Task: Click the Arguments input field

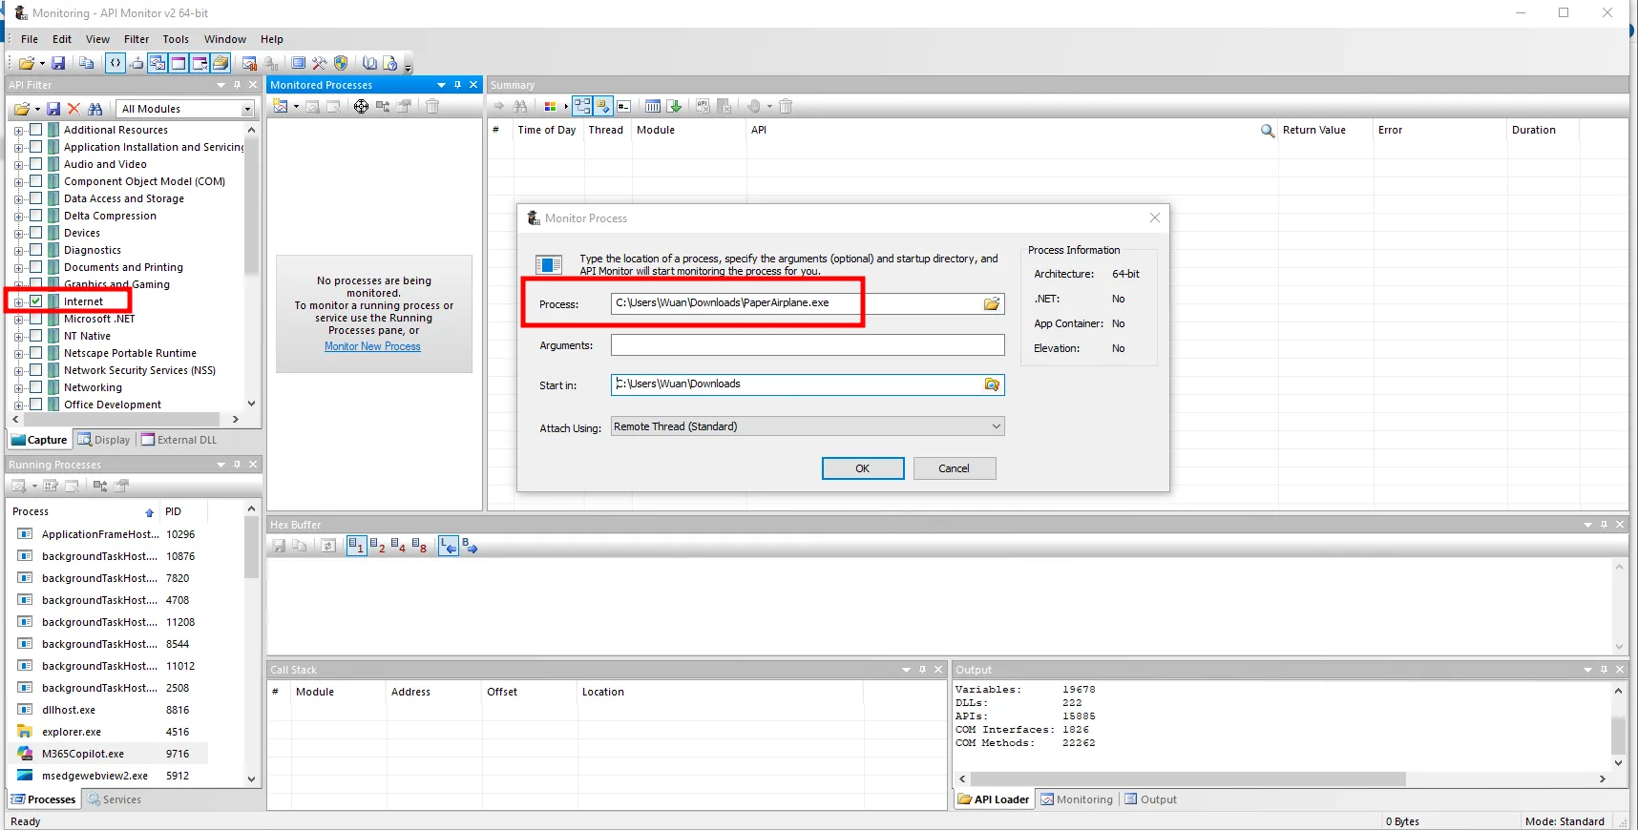Action: pos(808,345)
